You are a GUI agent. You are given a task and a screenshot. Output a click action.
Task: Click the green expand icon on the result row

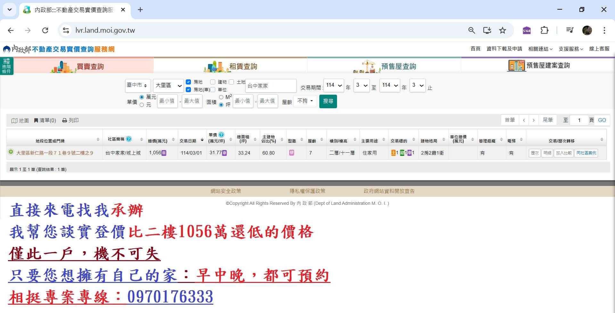point(11,152)
